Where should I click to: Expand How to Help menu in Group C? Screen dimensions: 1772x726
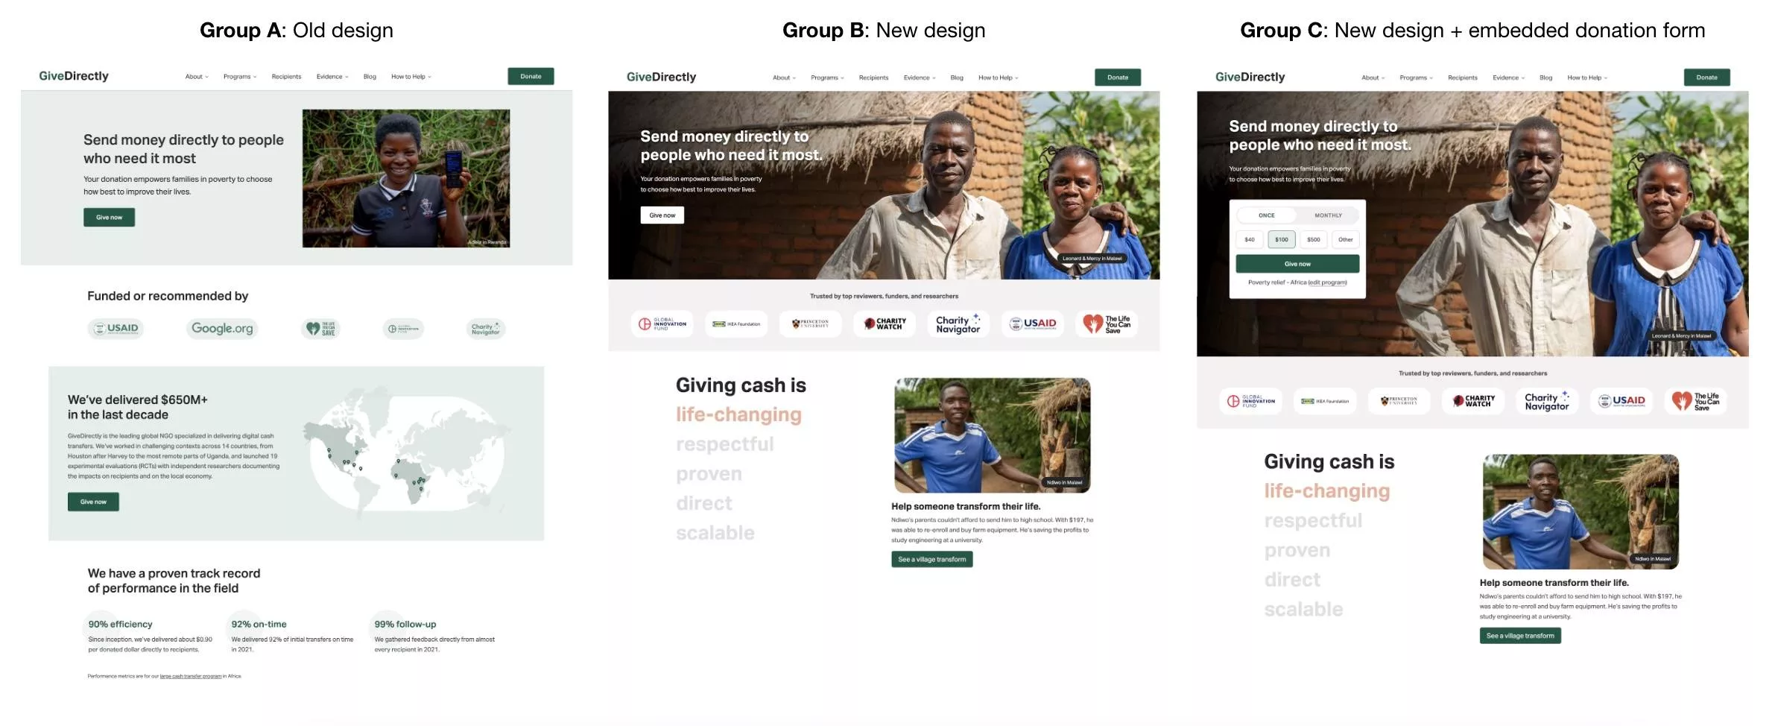tap(1587, 78)
